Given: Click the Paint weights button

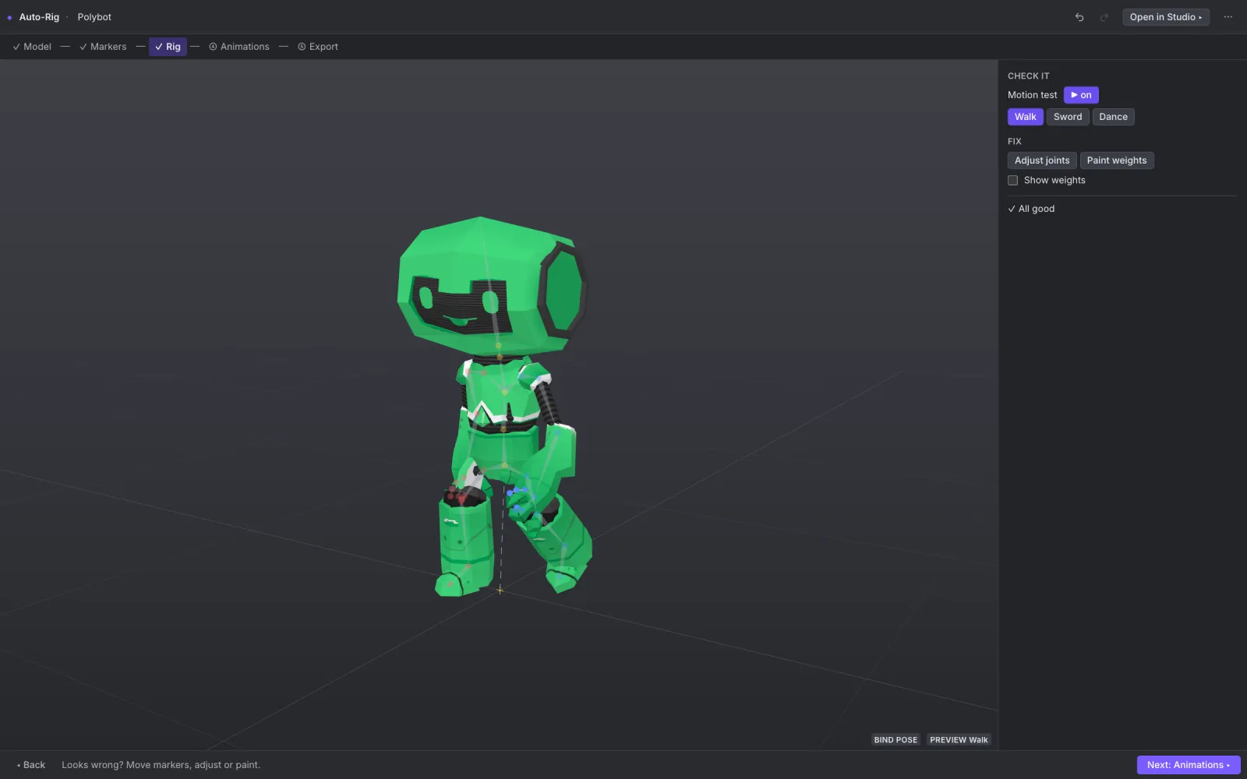Looking at the screenshot, I should point(1117,160).
